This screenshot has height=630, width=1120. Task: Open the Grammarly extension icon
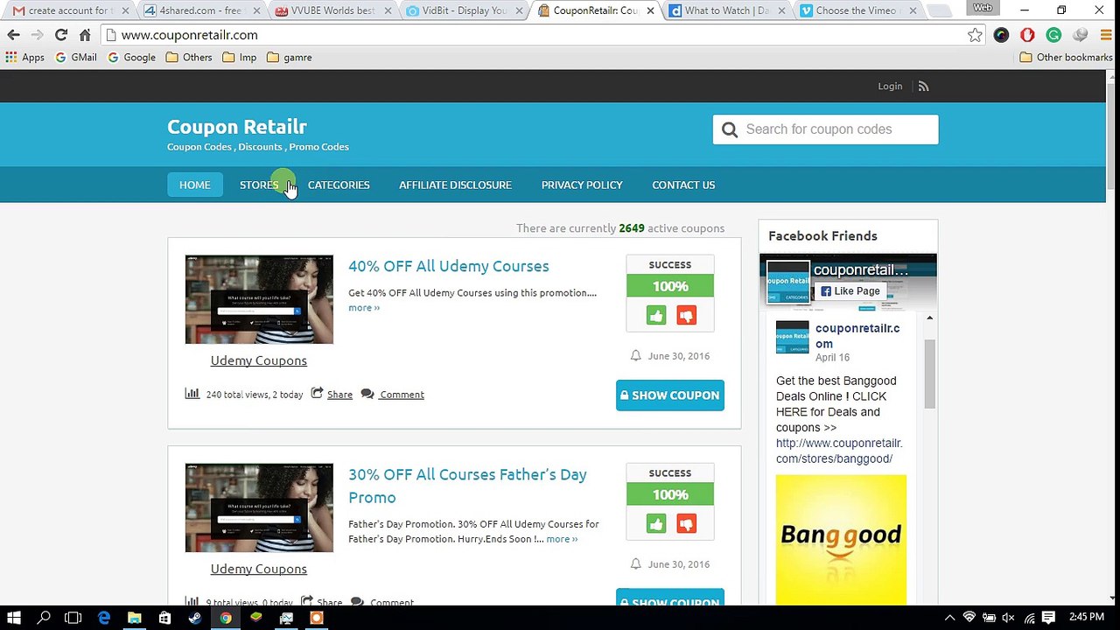click(x=1053, y=35)
